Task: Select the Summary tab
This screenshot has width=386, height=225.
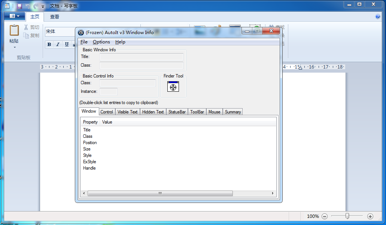Action: 233,112
